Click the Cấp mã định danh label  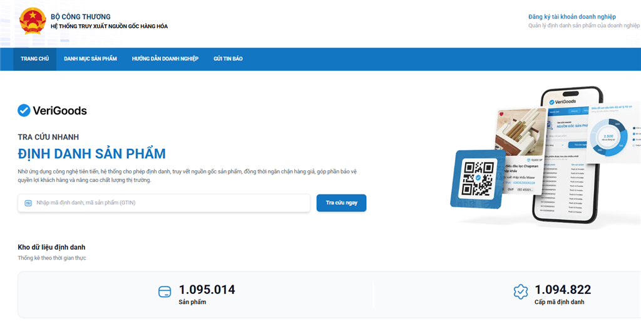(559, 302)
